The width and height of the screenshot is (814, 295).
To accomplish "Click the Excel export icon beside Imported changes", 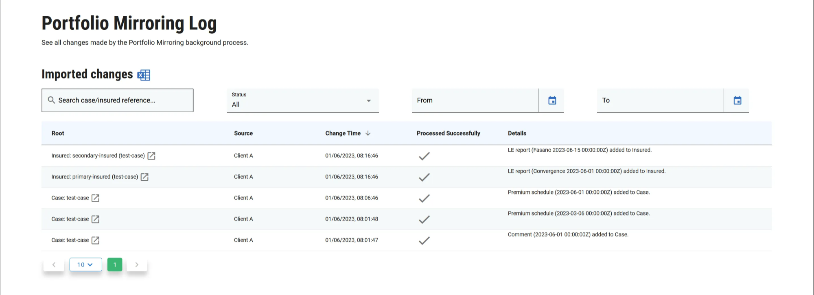I will click(x=144, y=75).
